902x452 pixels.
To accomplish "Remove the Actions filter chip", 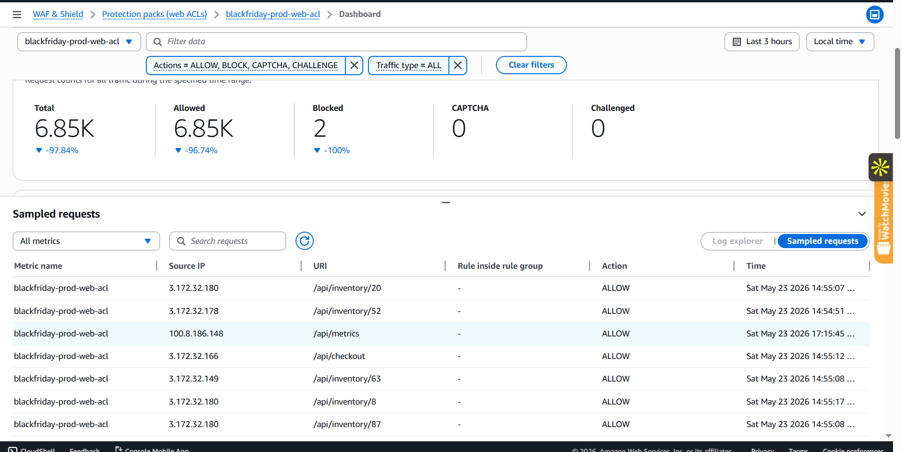I will (x=354, y=65).
